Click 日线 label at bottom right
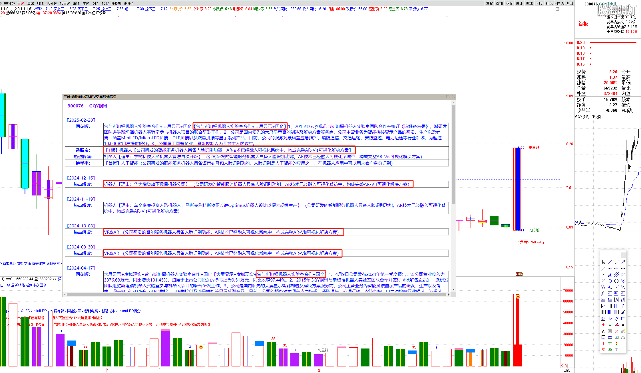The image size is (641, 373). pyautogui.click(x=567, y=370)
